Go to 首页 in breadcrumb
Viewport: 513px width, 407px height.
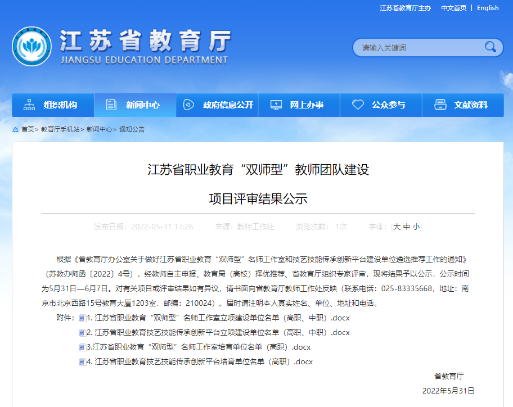(x=28, y=129)
